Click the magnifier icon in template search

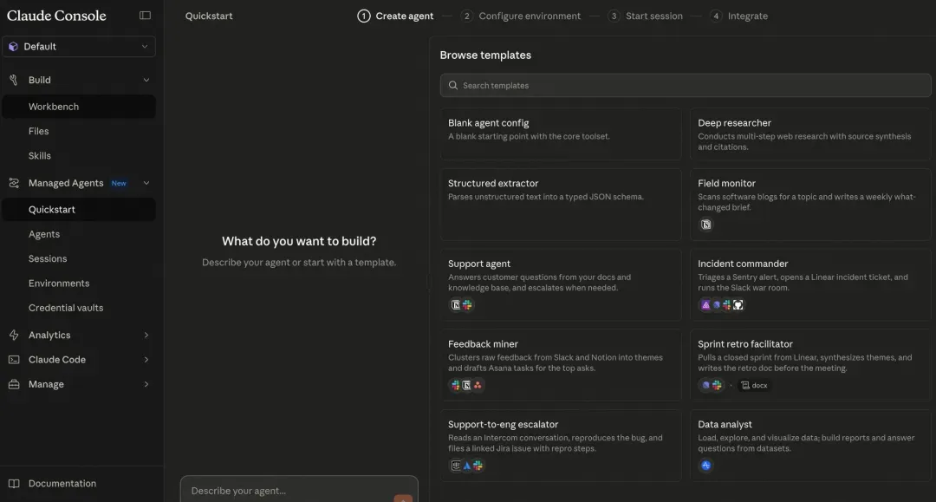tap(453, 86)
